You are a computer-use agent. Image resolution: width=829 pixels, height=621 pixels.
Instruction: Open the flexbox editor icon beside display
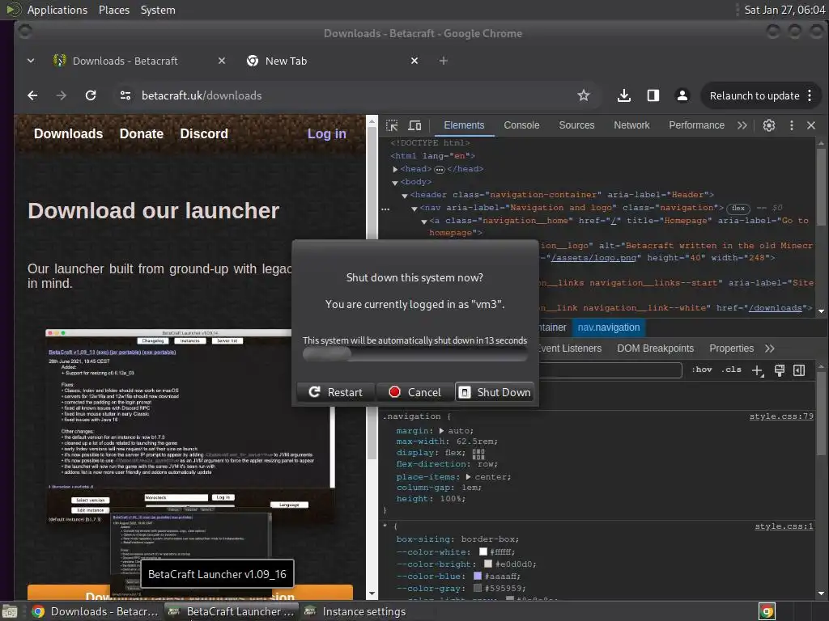point(478,454)
